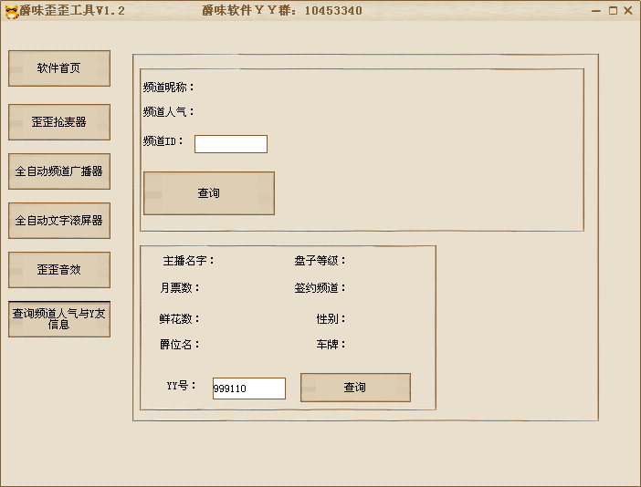Open the 全自动文字滚屏器 section
The image size is (641, 487).
[x=59, y=221]
